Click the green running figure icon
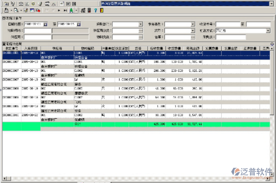 [71, 10]
